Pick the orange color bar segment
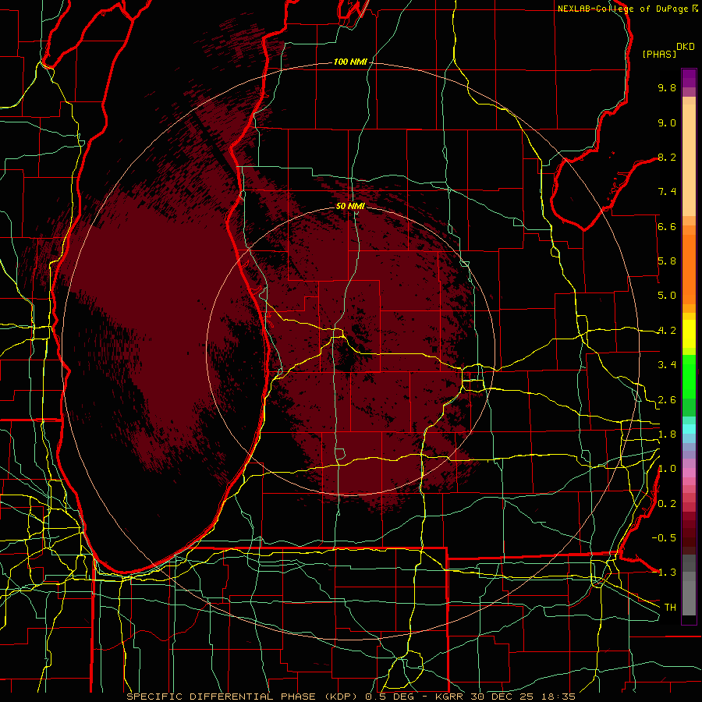Screen dimensions: 702x702 pyautogui.click(x=689, y=270)
